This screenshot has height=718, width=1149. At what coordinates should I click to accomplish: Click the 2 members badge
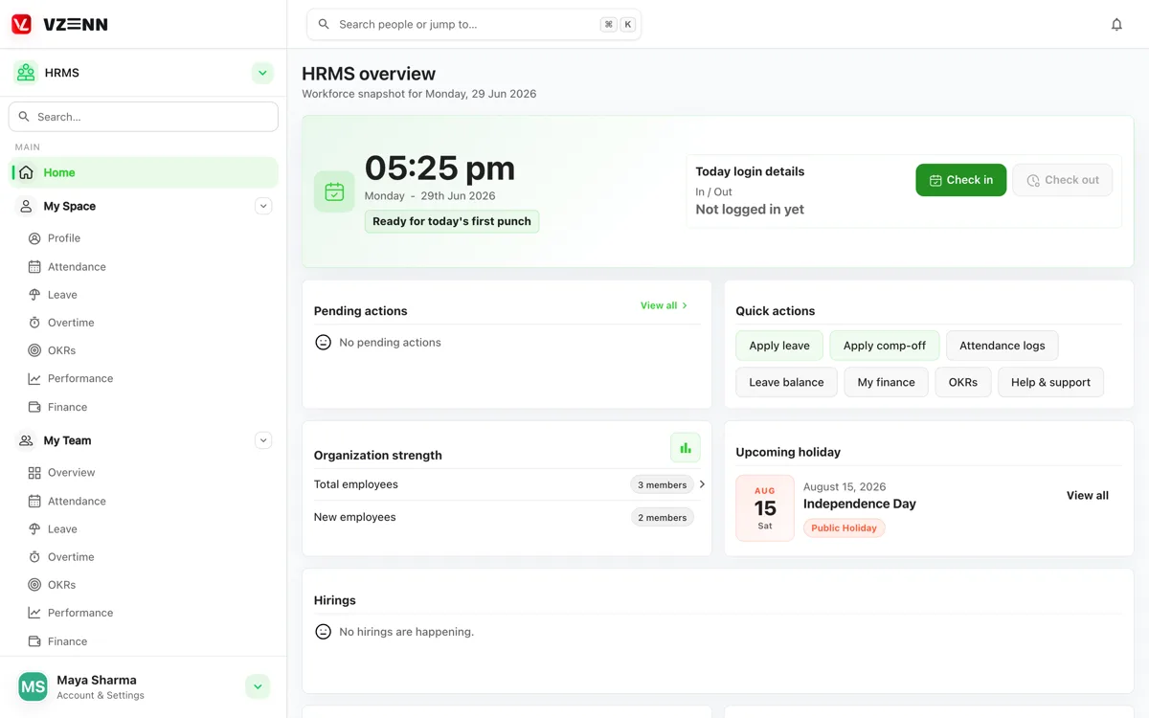663,517
